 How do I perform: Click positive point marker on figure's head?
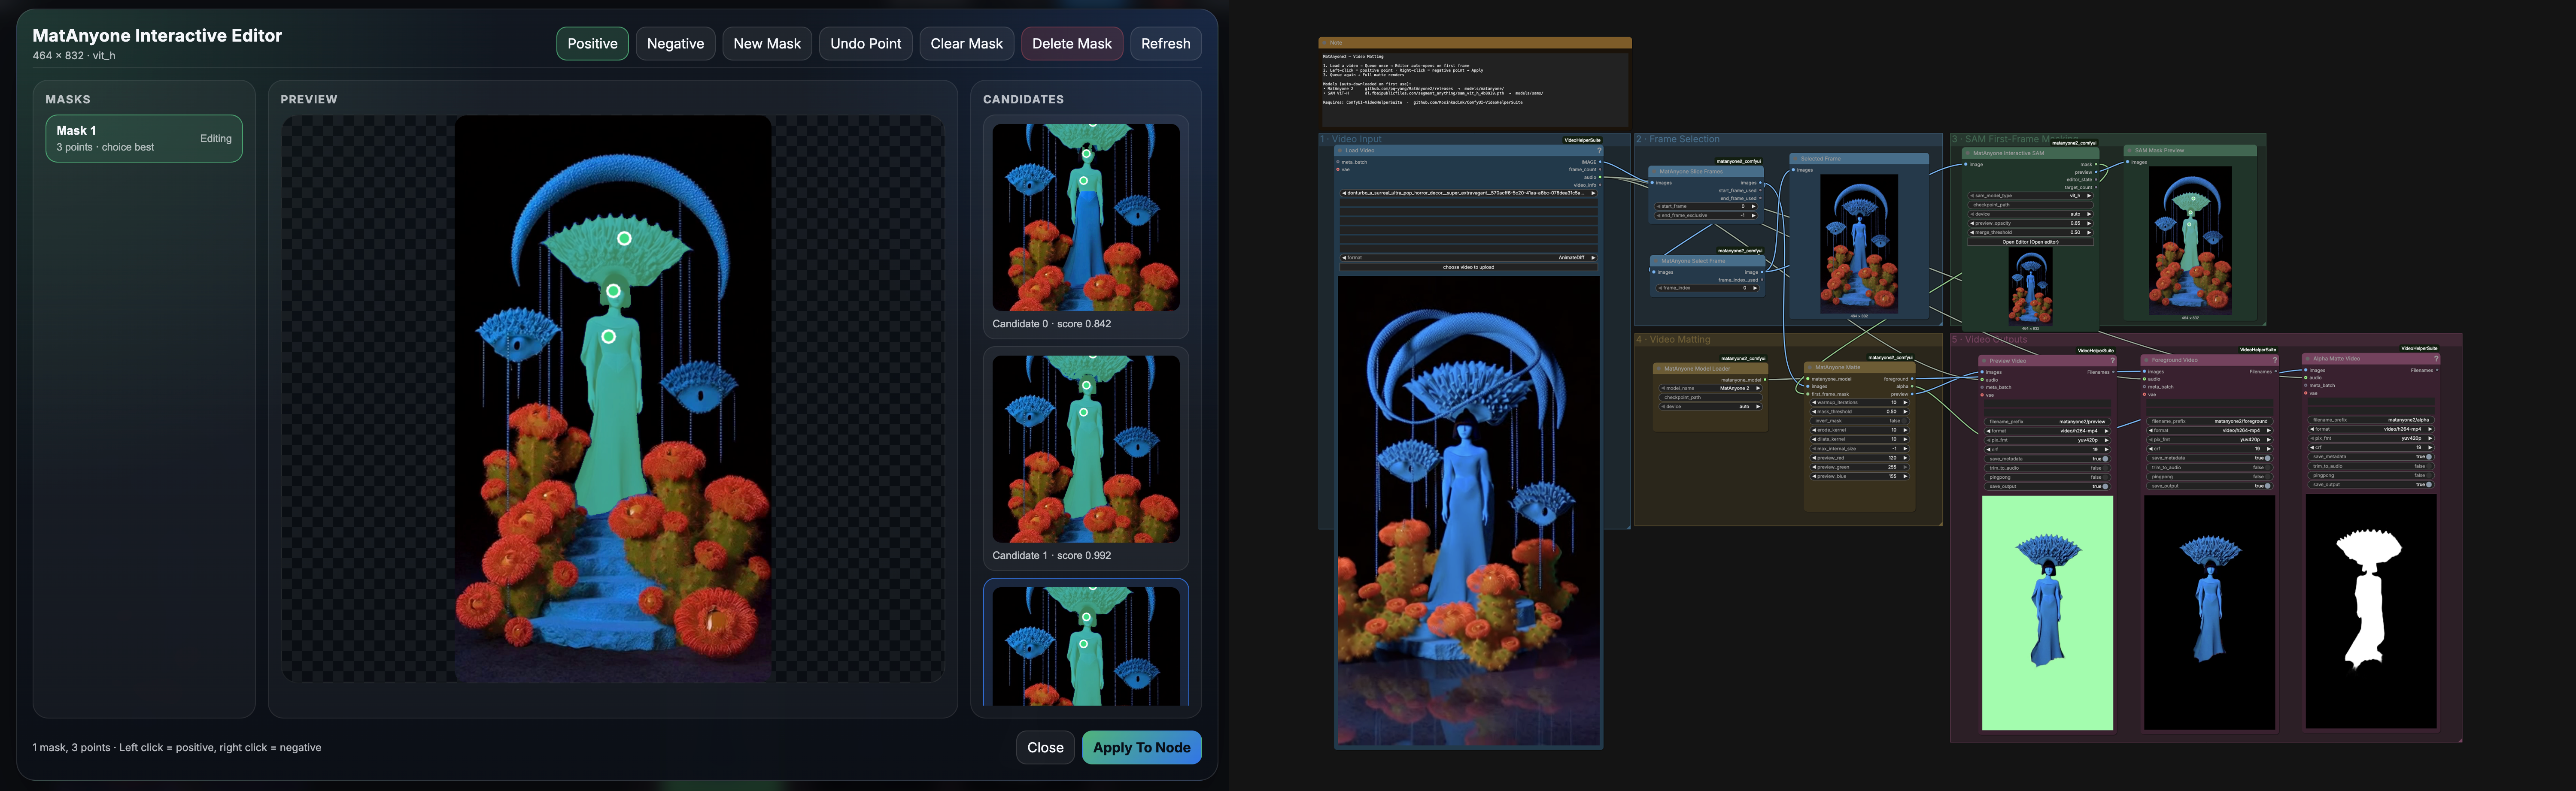[613, 292]
